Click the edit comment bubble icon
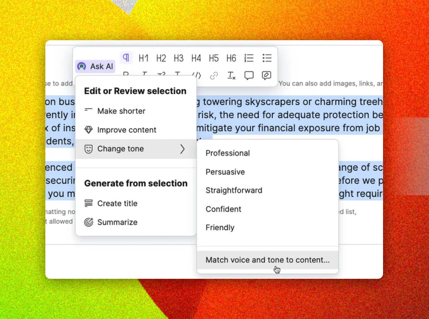The height and width of the screenshot is (319, 429). [267, 76]
